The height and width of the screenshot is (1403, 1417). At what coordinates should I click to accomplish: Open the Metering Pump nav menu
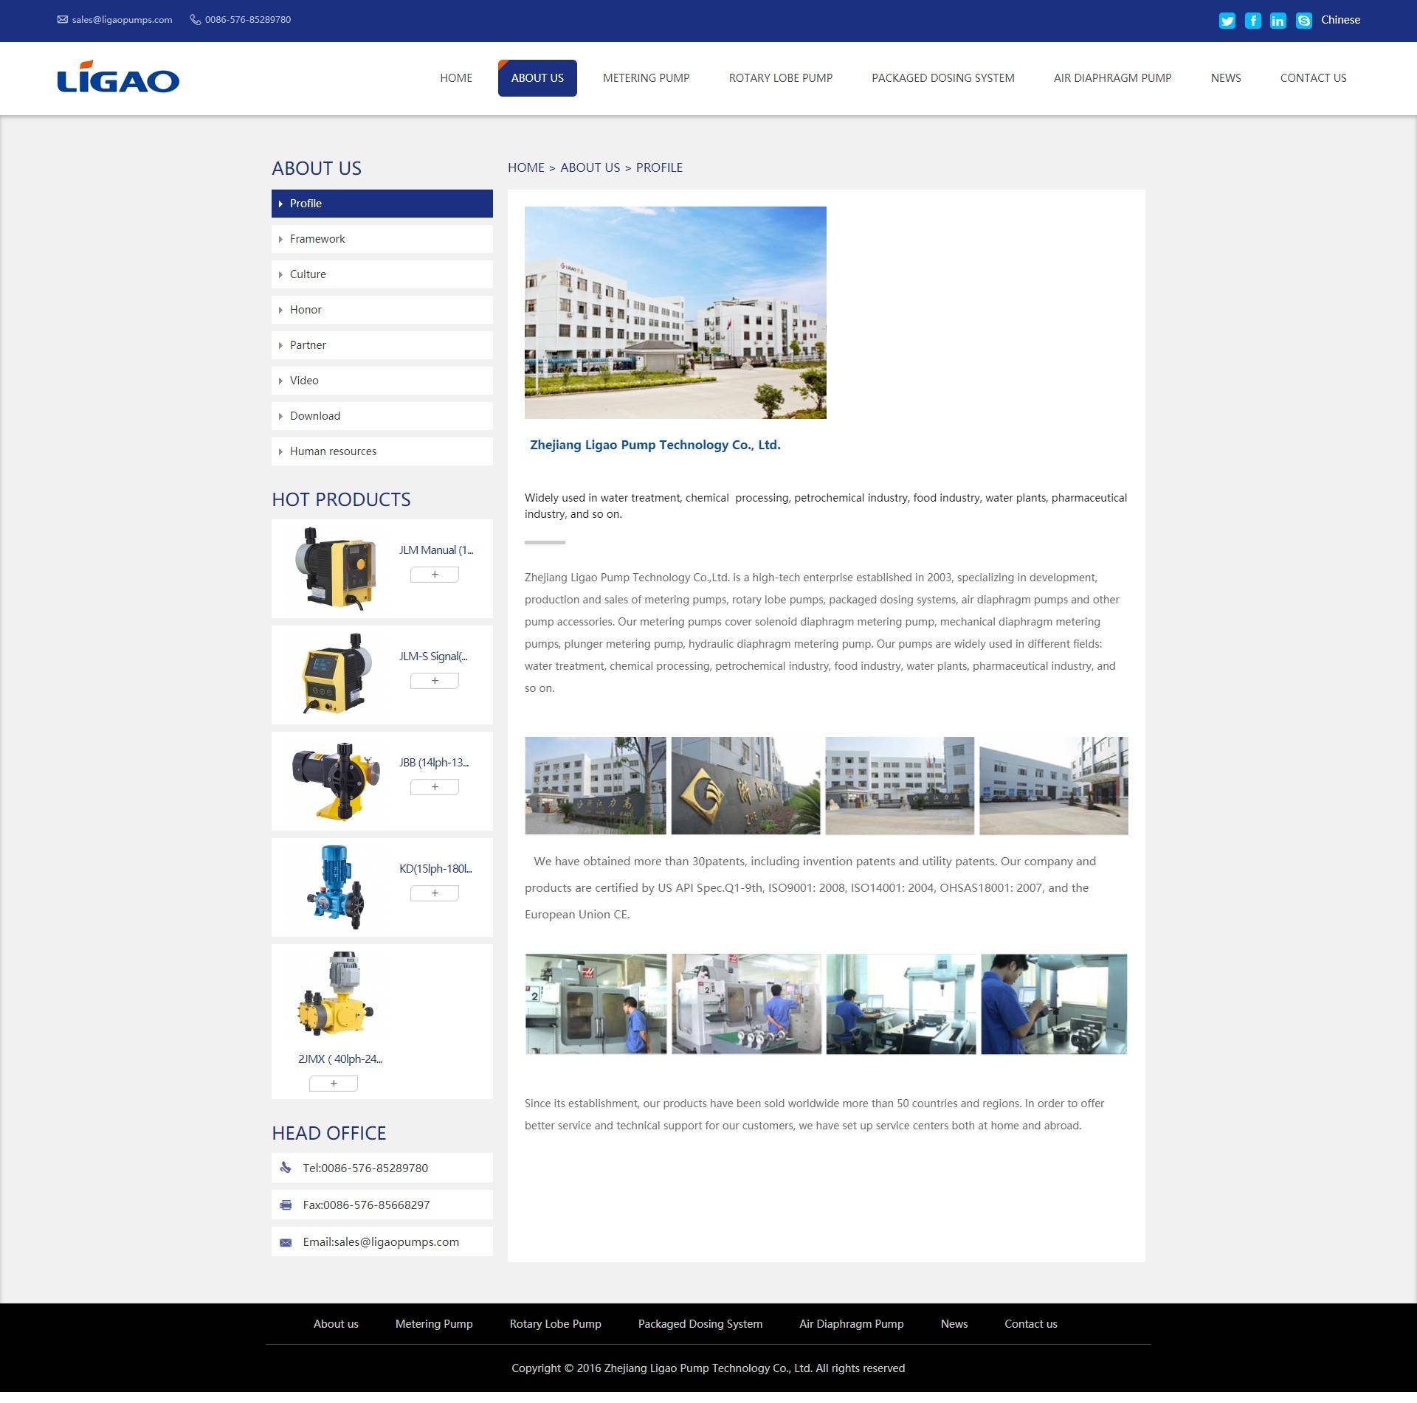point(646,78)
